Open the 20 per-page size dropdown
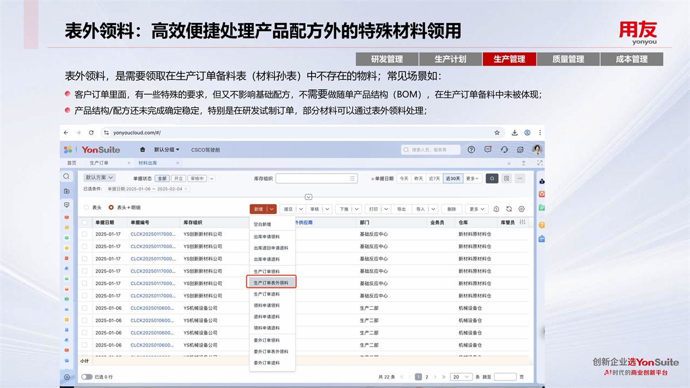This screenshot has width=690, height=388. tap(459, 377)
